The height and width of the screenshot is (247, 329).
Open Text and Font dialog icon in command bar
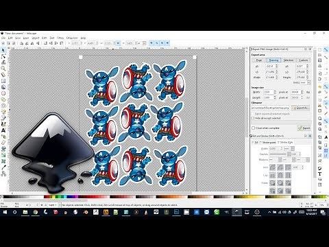320,174
